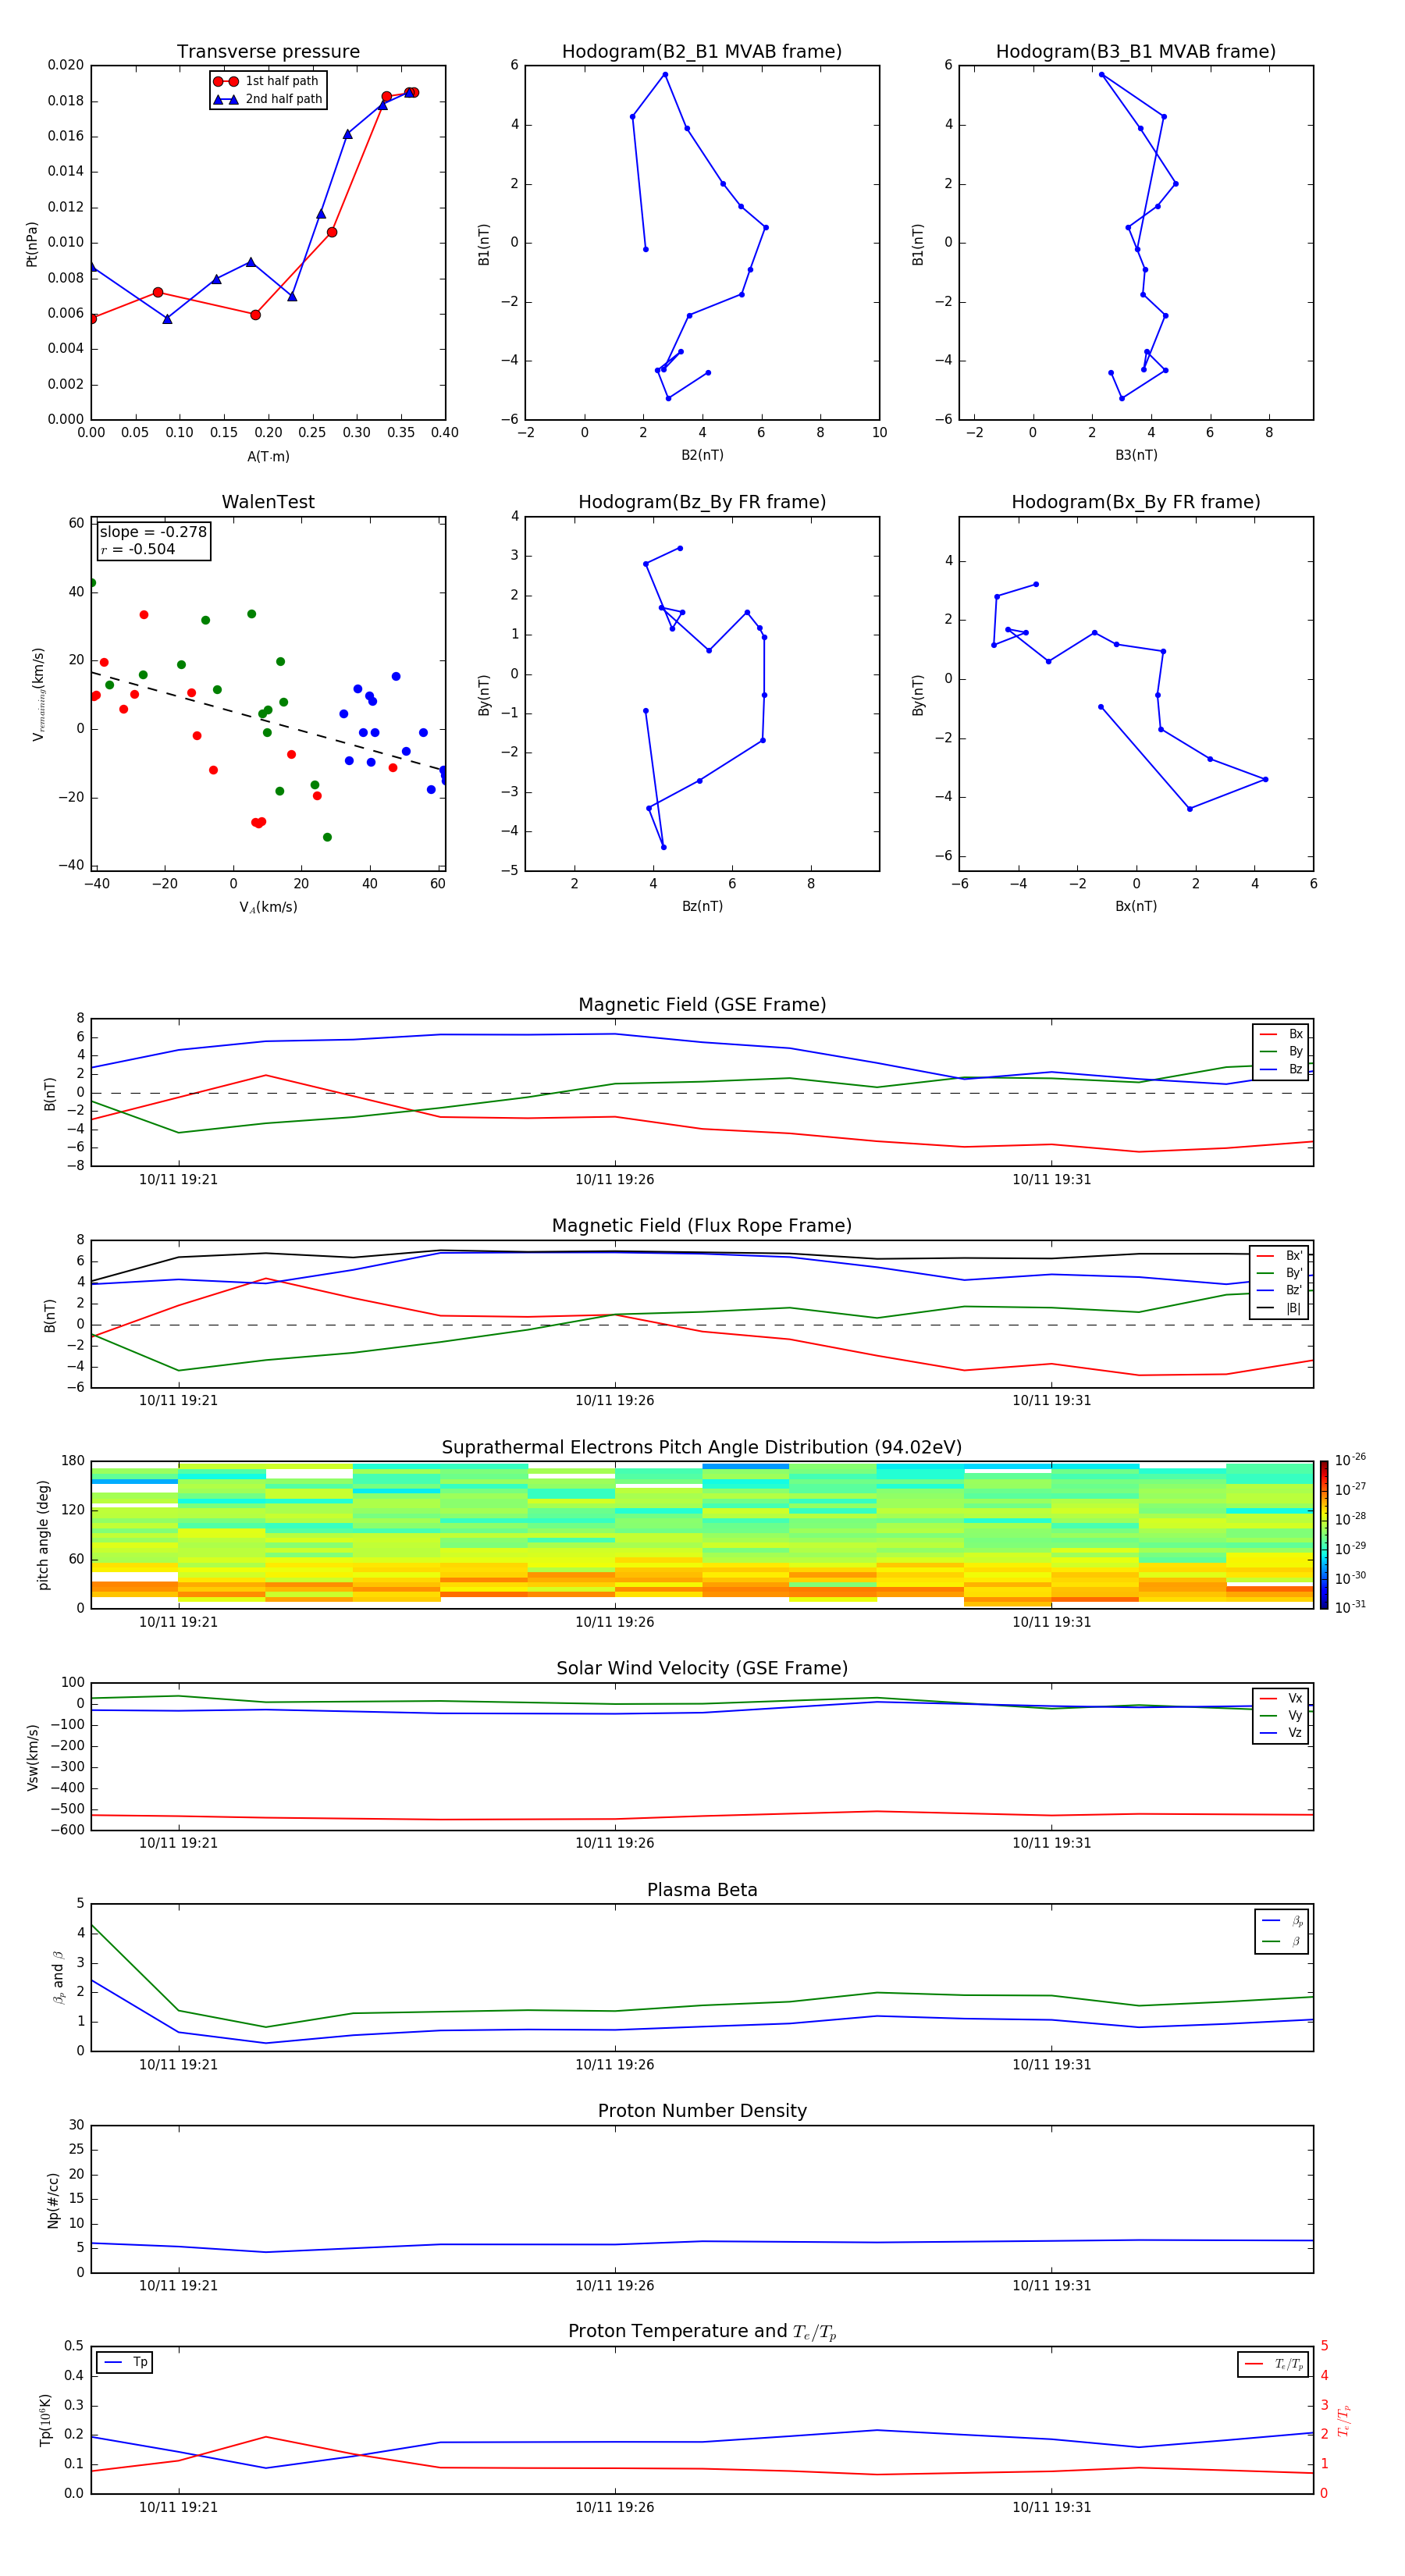
Task: Click the beta_p legend entry in Plasma Beta
Action: [1282, 1920]
